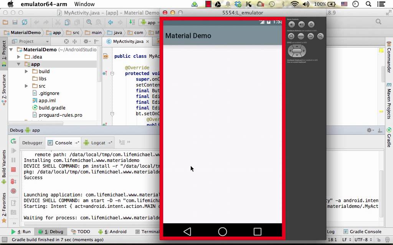Click emulator volume down button
Image resolution: width=393 pixels, height=245 pixels.
click(292, 24)
